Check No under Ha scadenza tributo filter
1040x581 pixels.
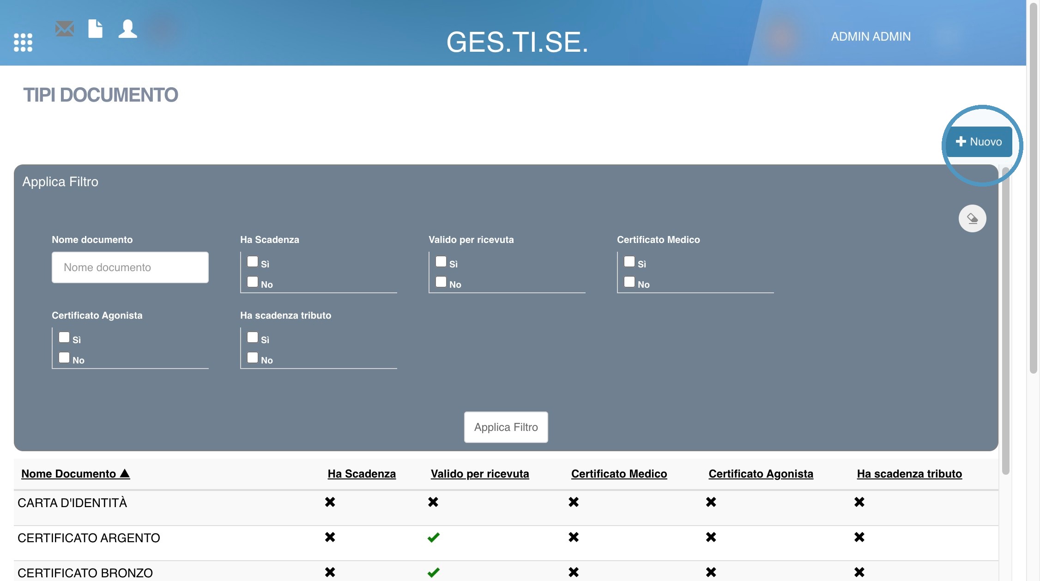coord(253,358)
